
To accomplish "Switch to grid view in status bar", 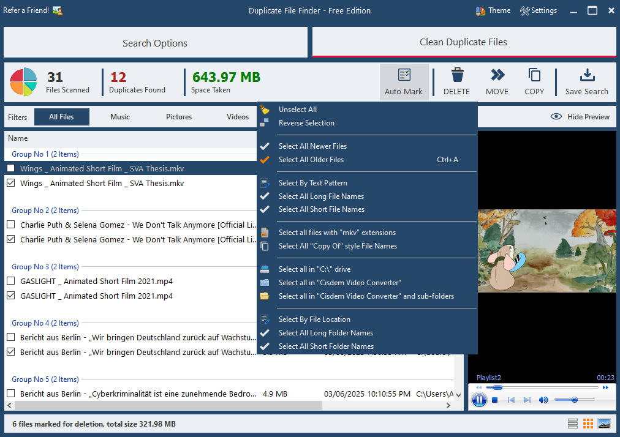I will 588,423.
